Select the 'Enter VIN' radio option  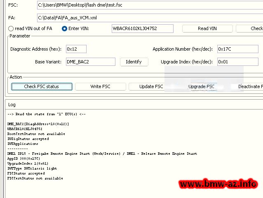coord(64,29)
